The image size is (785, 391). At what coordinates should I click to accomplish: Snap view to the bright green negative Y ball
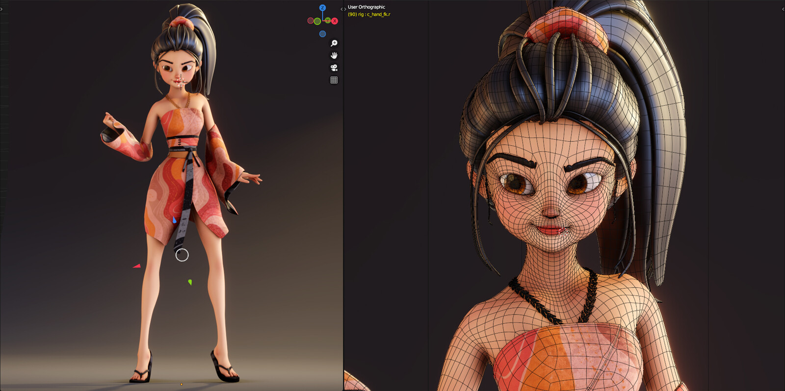click(x=317, y=21)
